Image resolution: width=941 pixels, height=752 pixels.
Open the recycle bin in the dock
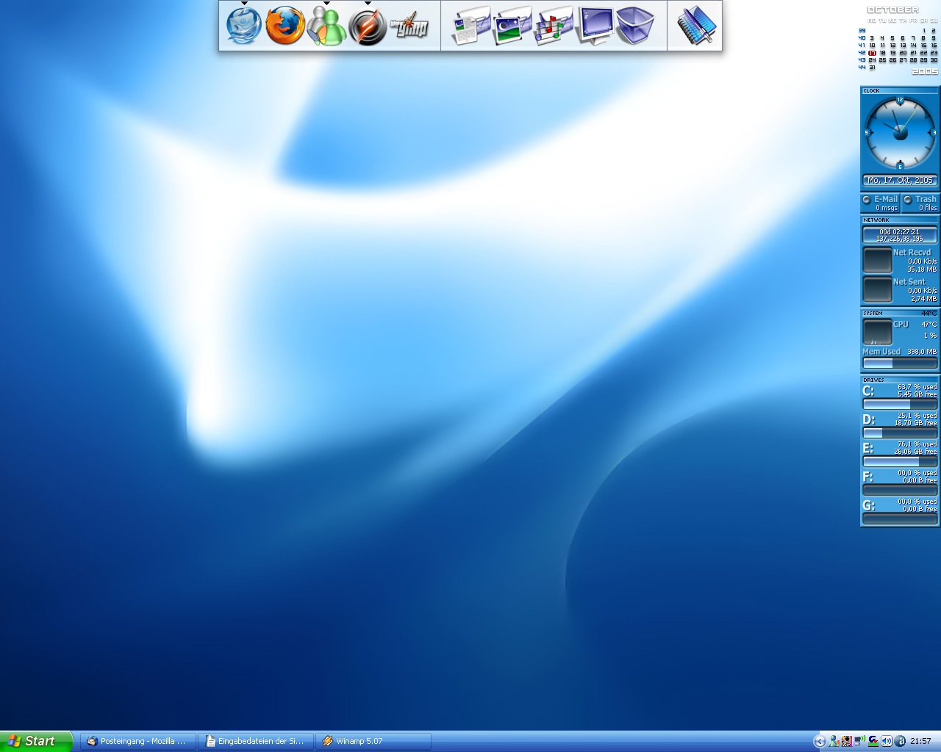coord(634,26)
